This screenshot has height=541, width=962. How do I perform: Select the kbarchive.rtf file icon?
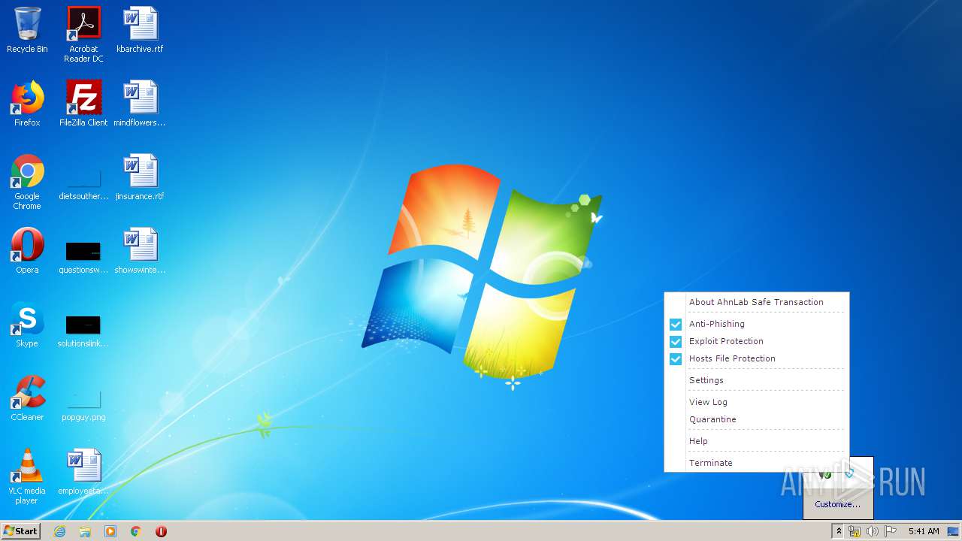pyautogui.click(x=140, y=30)
